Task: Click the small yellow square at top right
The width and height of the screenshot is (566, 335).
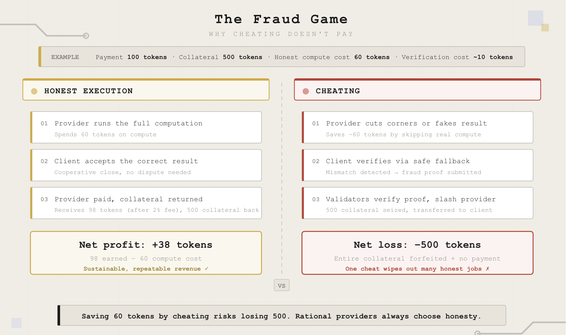Action: 545,27
